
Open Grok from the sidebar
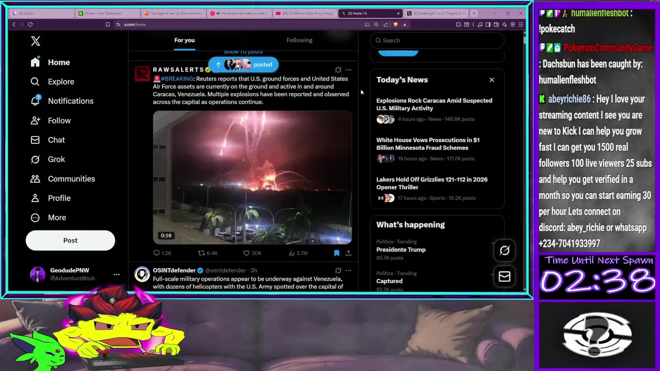pos(47,159)
